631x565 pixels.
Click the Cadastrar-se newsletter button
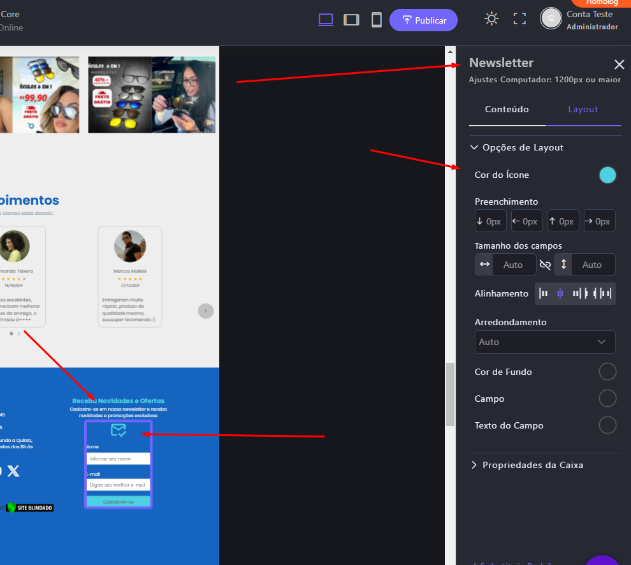119,502
